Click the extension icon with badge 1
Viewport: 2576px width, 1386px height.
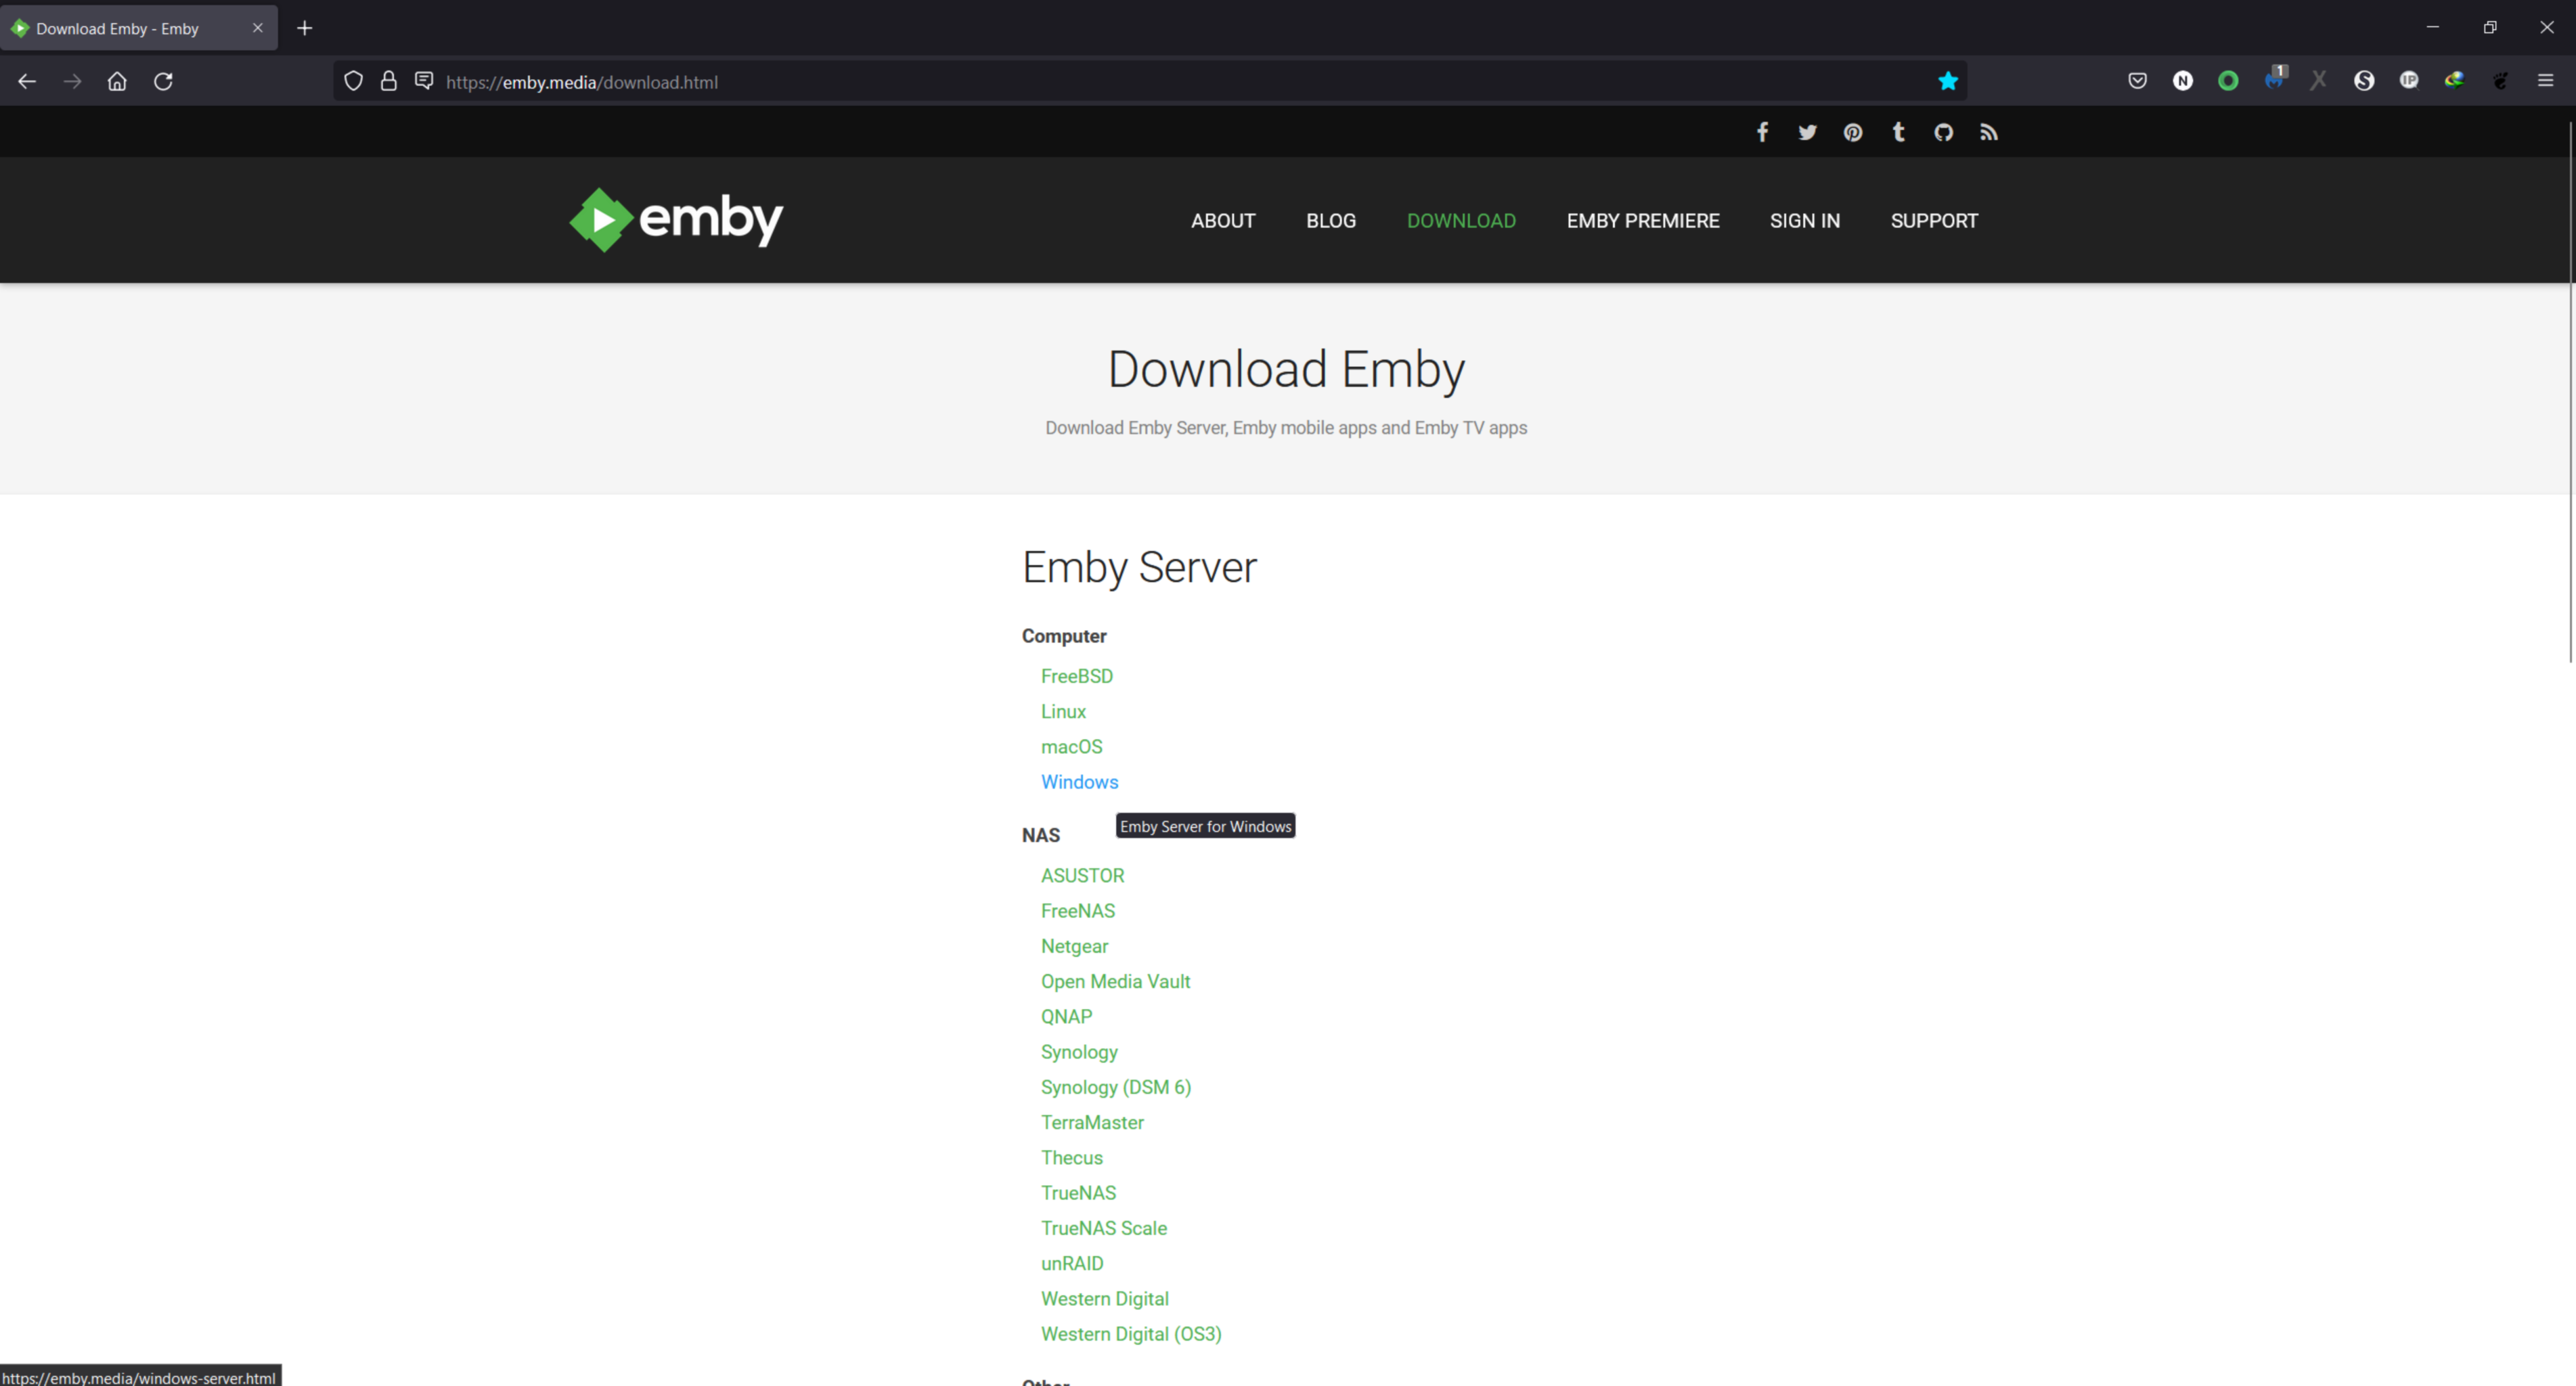(x=2275, y=79)
